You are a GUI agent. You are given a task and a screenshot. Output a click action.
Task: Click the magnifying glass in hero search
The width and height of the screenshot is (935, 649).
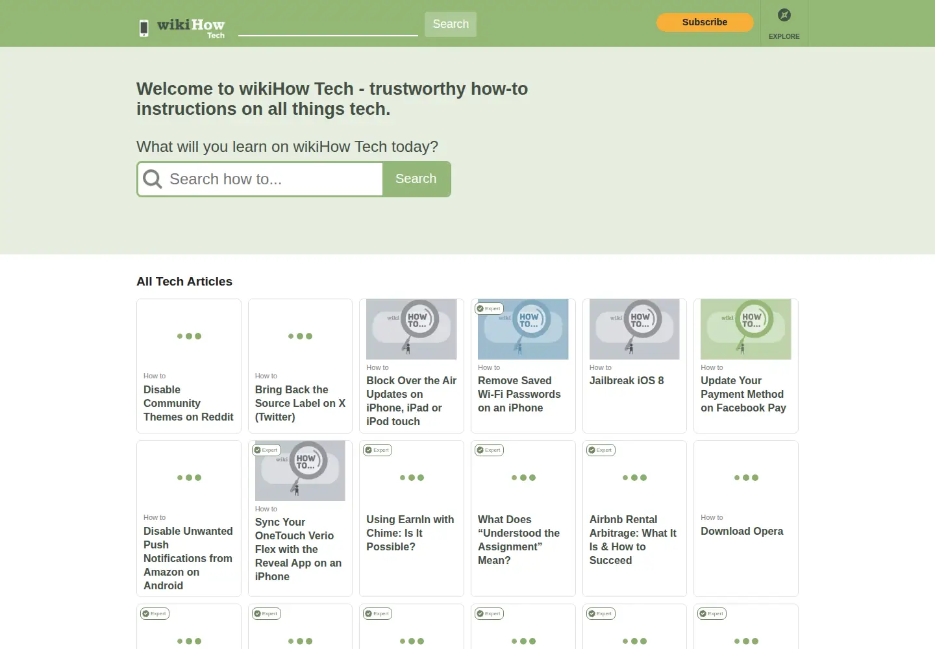point(153,179)
